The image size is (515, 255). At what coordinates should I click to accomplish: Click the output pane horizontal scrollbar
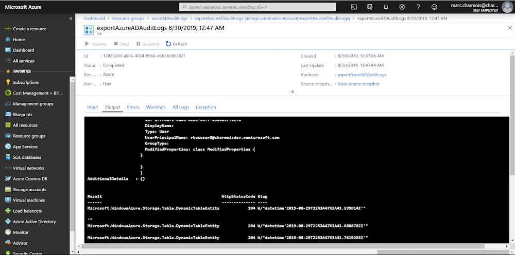282,246
